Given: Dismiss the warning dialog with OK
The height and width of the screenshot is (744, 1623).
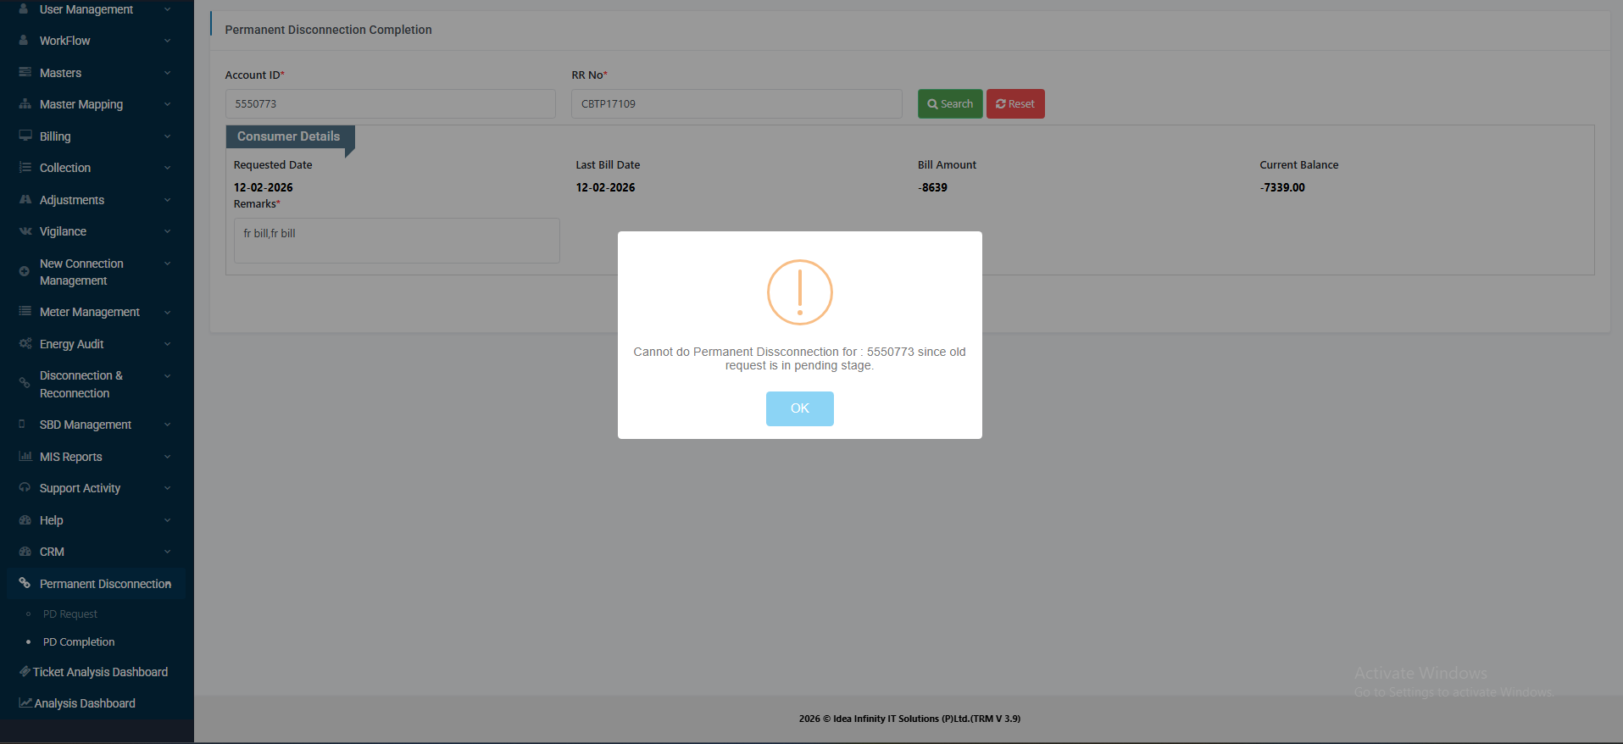Looking at the screenshot, I should coord(800,408).
